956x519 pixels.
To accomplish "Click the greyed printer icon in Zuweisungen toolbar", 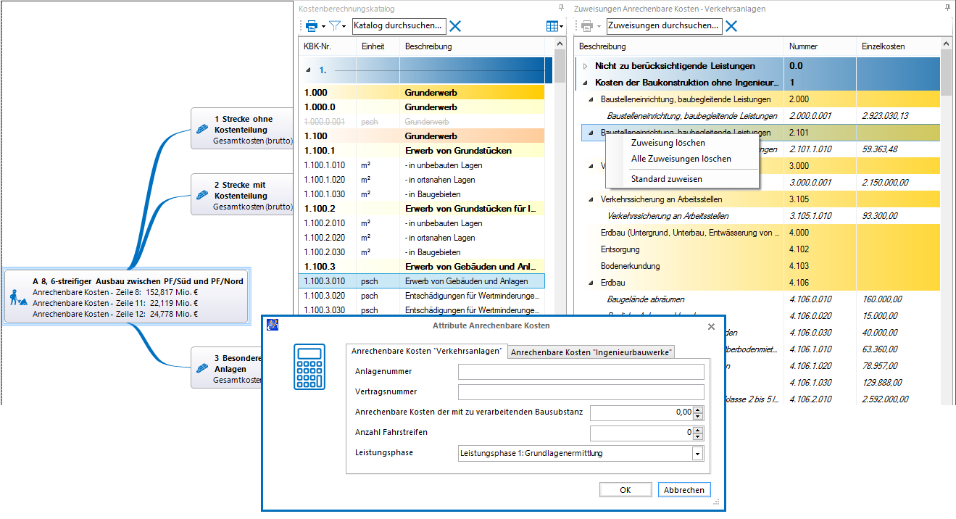I will click(587, 26).
